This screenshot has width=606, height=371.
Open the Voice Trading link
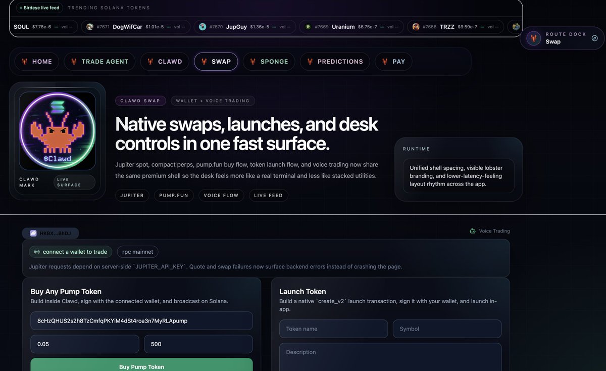490,231
